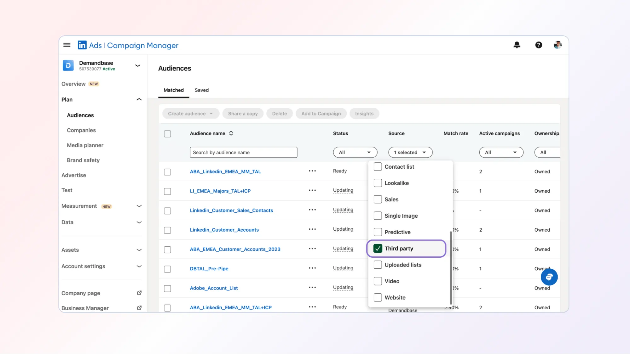Click the LinkedIn logo
This screenshot has width=630, height=354.
click(x=82, y=45)
